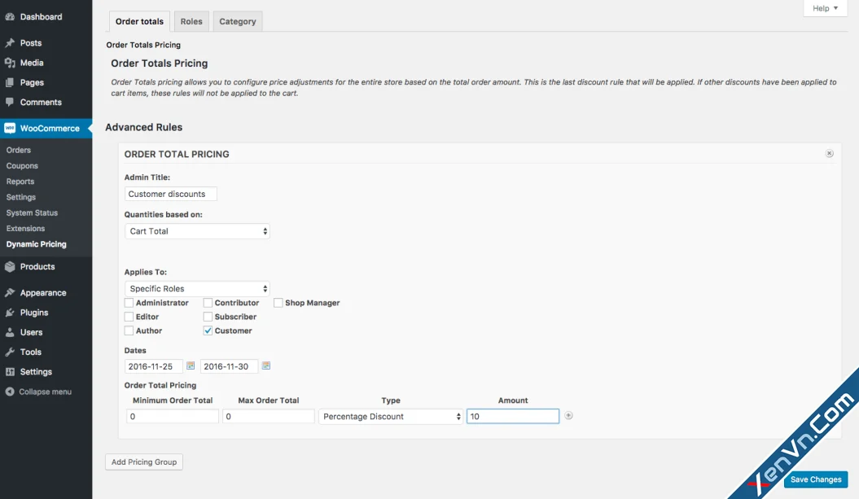Click the Save Changes button
Screen dimensions: 859x499
click(816, 479)
